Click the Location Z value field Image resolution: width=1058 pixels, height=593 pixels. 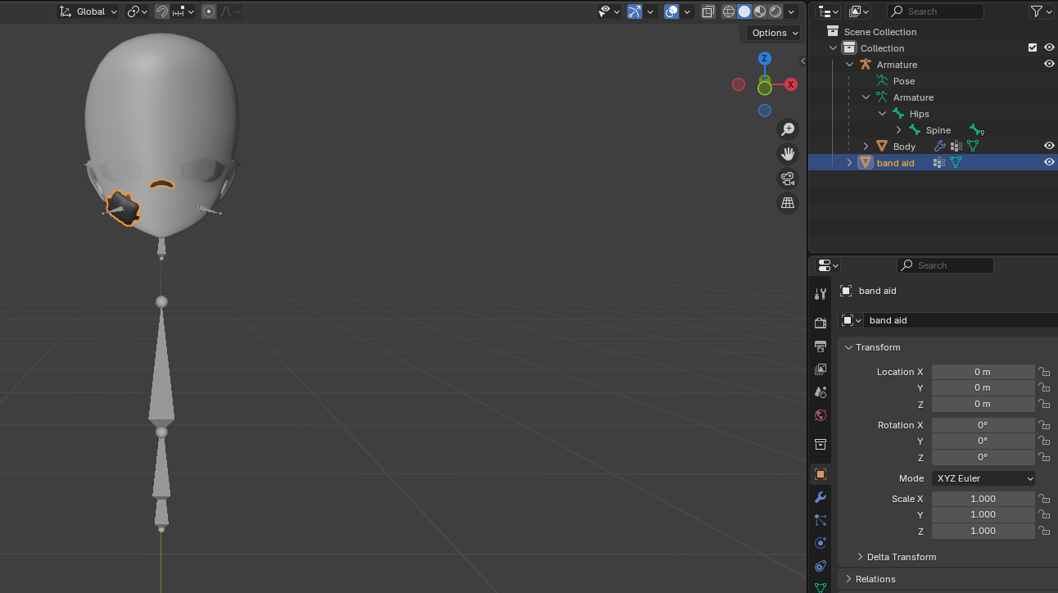tap(983, 404)
